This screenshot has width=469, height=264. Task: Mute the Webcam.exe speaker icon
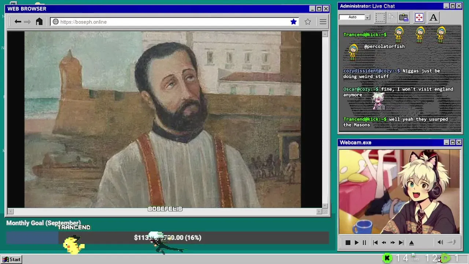point(440,242)
